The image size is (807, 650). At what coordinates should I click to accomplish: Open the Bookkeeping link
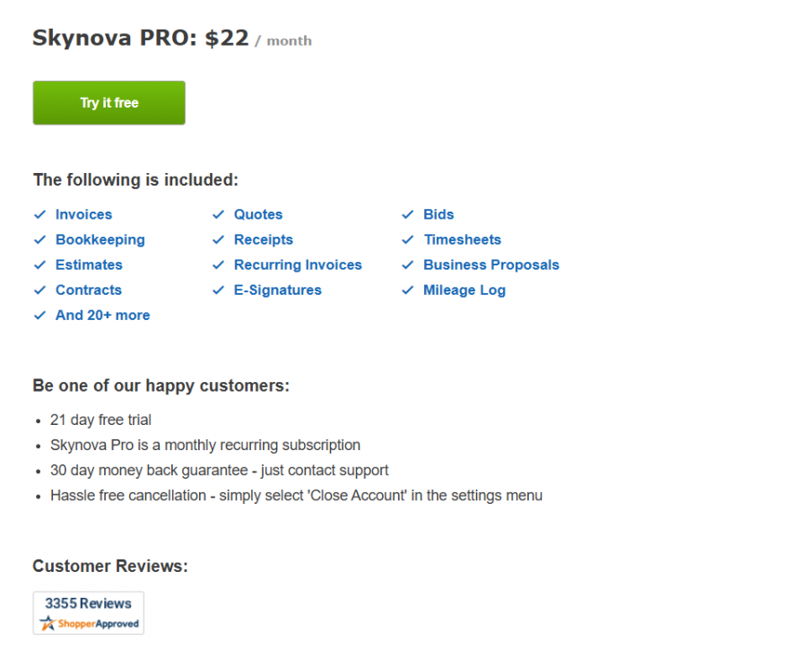(x=100, y=239)
